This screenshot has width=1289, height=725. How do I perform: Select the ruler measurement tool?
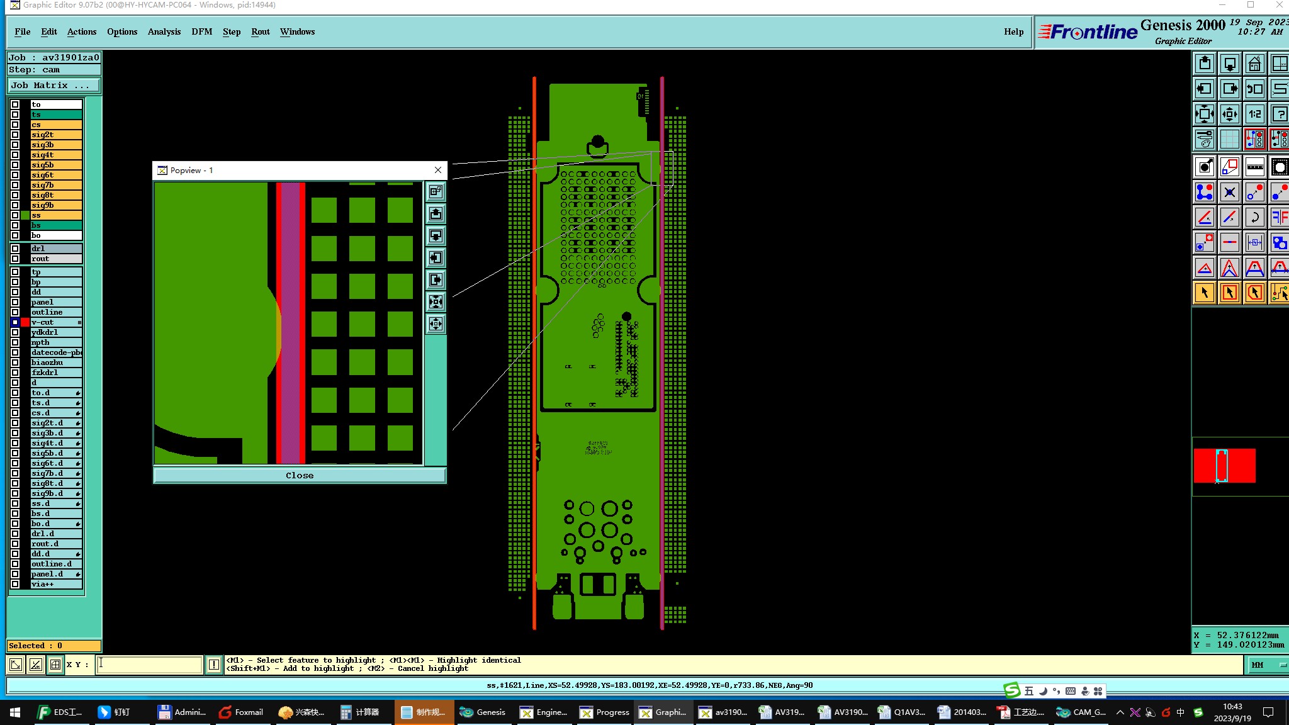click(1254, 167)
